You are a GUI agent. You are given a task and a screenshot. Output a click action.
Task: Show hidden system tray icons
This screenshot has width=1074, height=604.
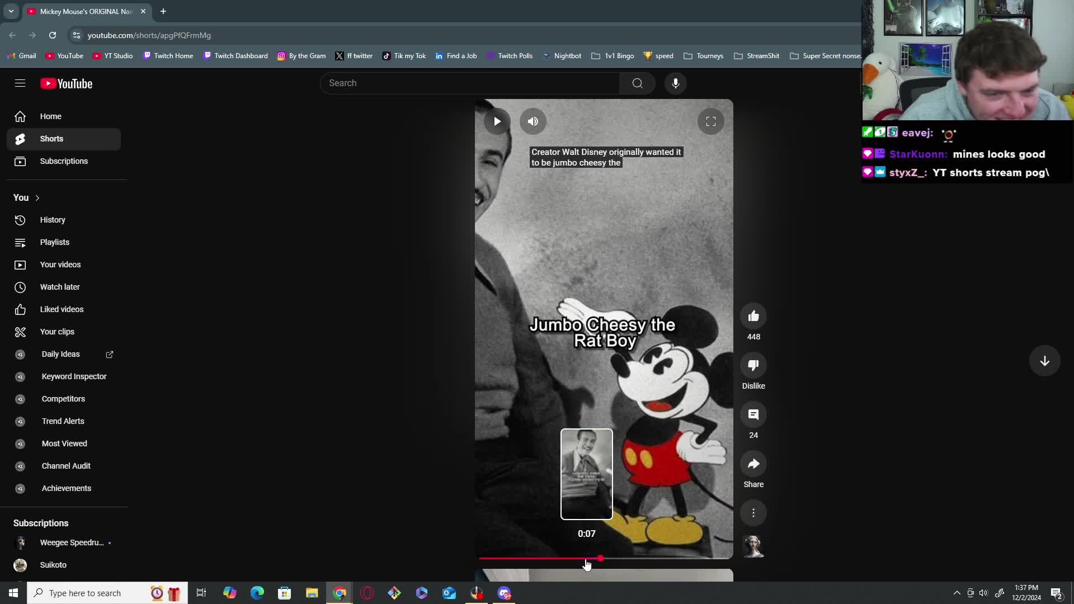coord(957,593)
